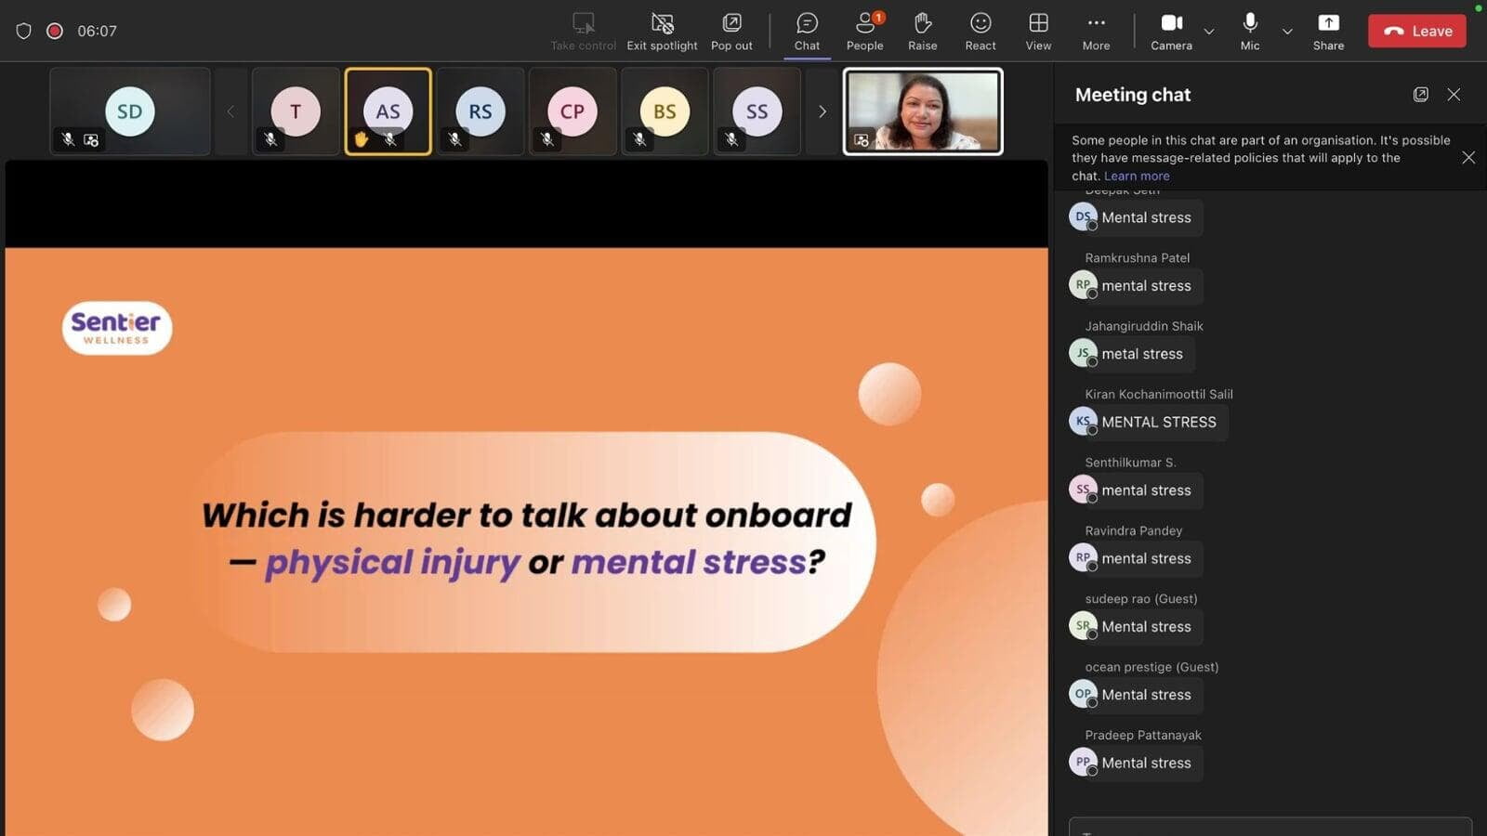Screen dimensions: 1487x836
Task: Click Ramkrushna Patel's mental stress message
Action: [1146, 286]
